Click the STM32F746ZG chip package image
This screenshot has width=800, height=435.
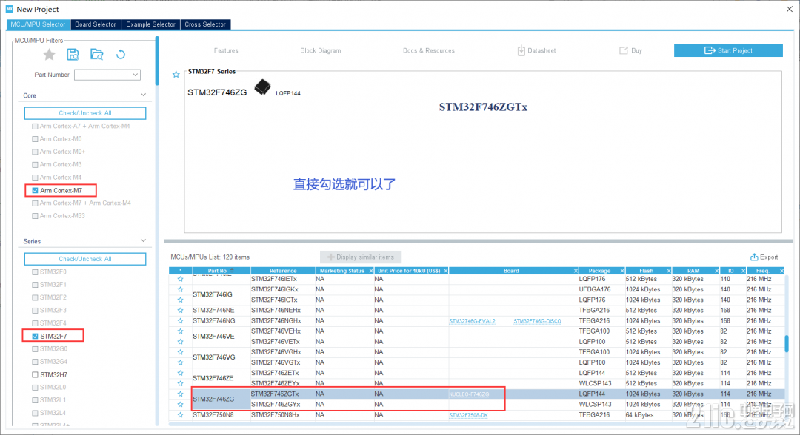[x=263, y=87]
